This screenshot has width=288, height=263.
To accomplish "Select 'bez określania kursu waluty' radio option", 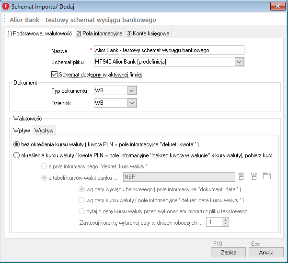I will pyautogui.click(x=16, y=144).
